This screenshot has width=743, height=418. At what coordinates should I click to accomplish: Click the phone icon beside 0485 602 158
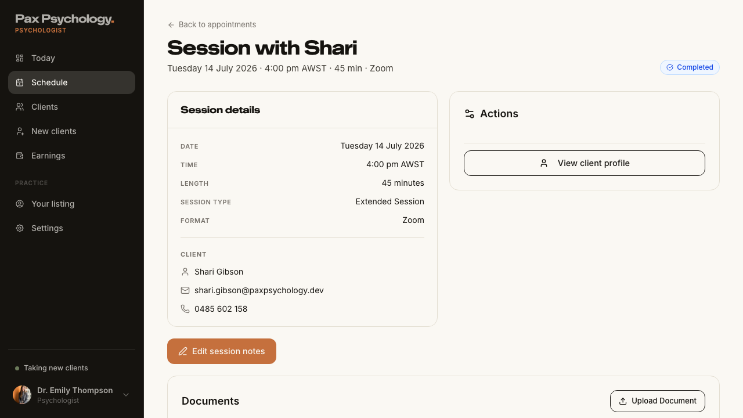click(185, 309)
